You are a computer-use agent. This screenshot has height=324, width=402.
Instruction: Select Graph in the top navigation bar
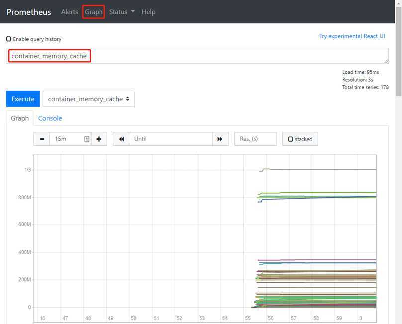click(x=94, y=12)
